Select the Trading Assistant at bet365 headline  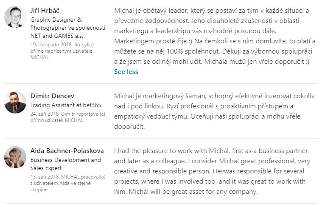point(66,105)
